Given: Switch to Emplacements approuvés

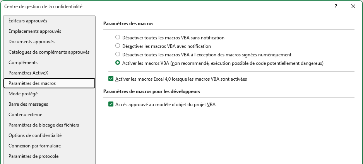Looking at the screenshot, I should pyautogui.click(x=35, y=31).
